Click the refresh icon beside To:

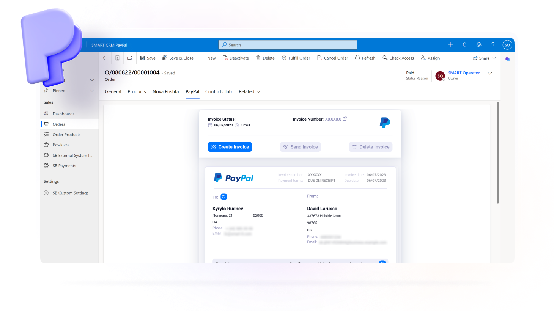[224, 197]
